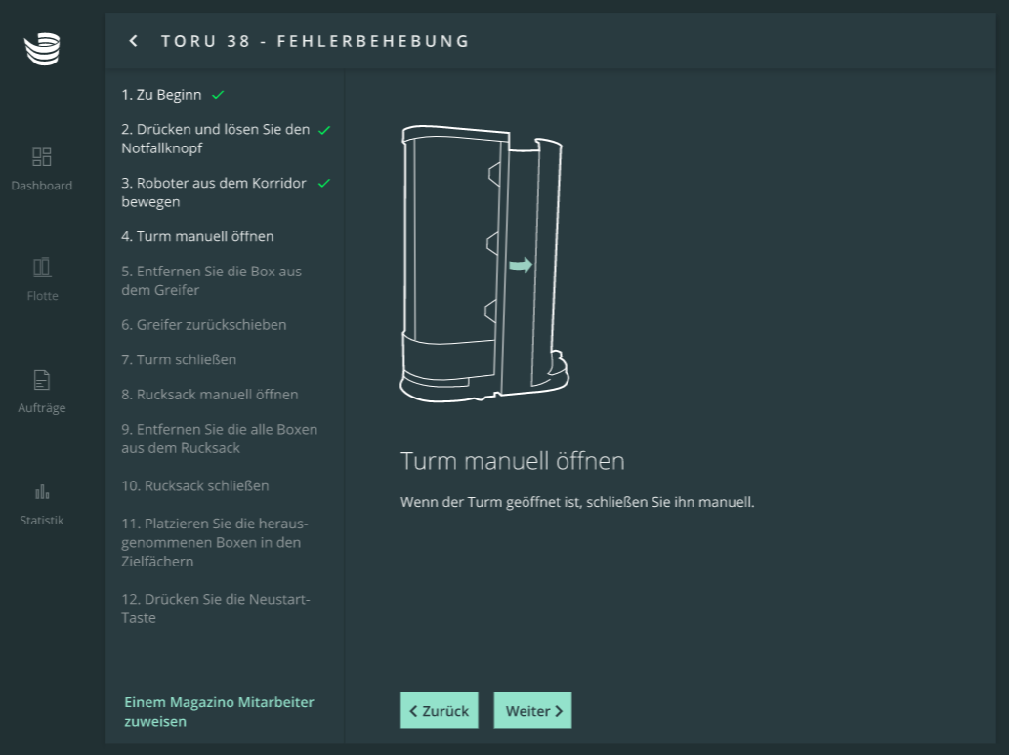The height and width of the screenshot is (755, 1009).
Task: Open the Statistik bar chart icon
Action: coord(42,491)
